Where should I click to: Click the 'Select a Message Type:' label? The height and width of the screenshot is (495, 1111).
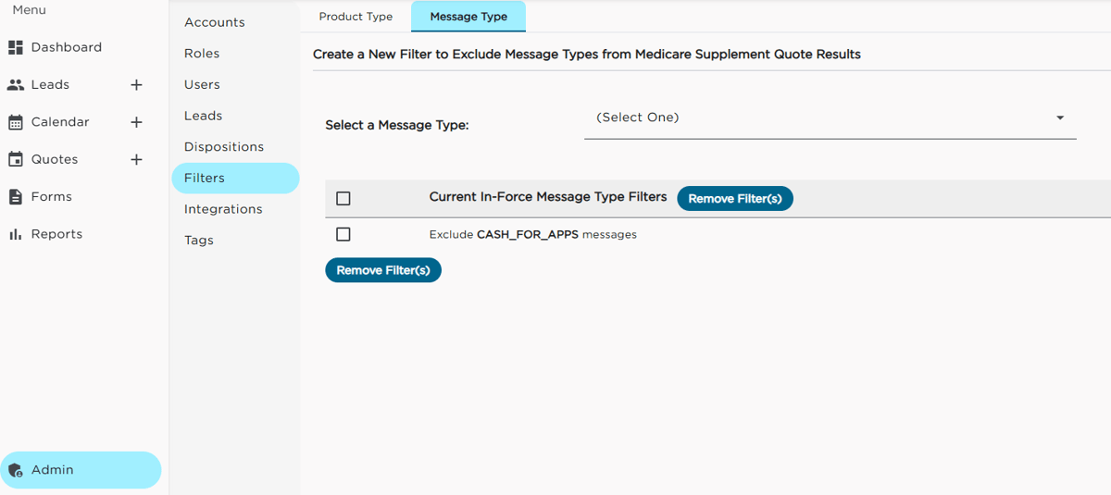coord(397,125)
